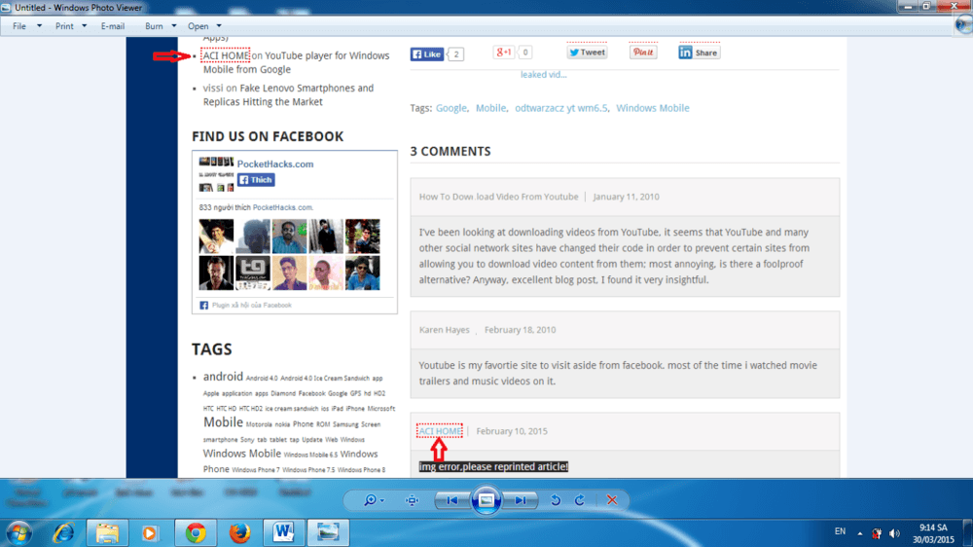
Task: Click the EN language indicator
Action: point(840,531)
